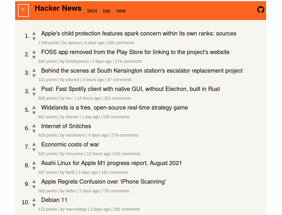Click author name timothyaveni
This screenshot has height=215, width=282.
tap(77, 61)
